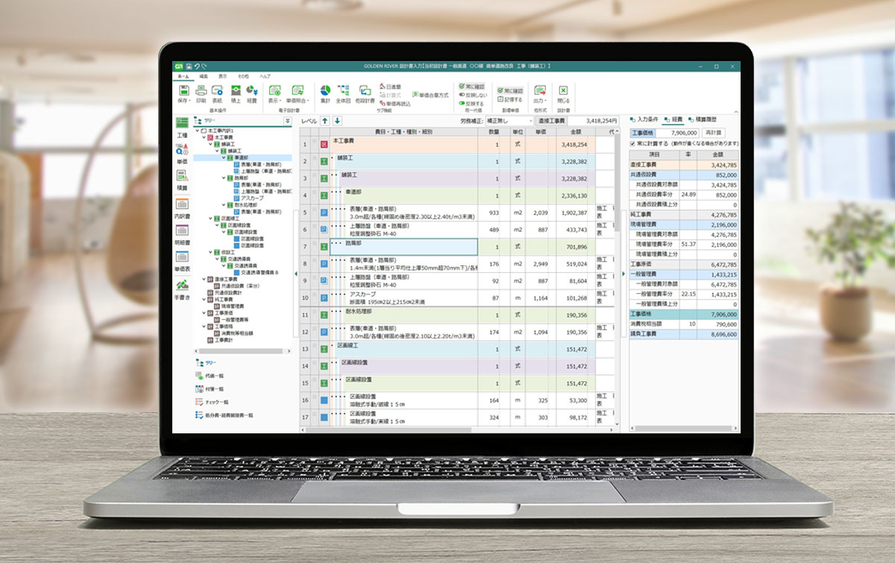Click the 直接工事費 button above the table
895x563 pixels.
[x=552, y=121]
